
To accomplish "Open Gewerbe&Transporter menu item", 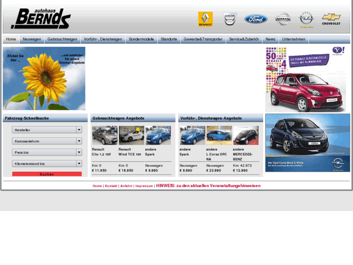I will [203, 39].
